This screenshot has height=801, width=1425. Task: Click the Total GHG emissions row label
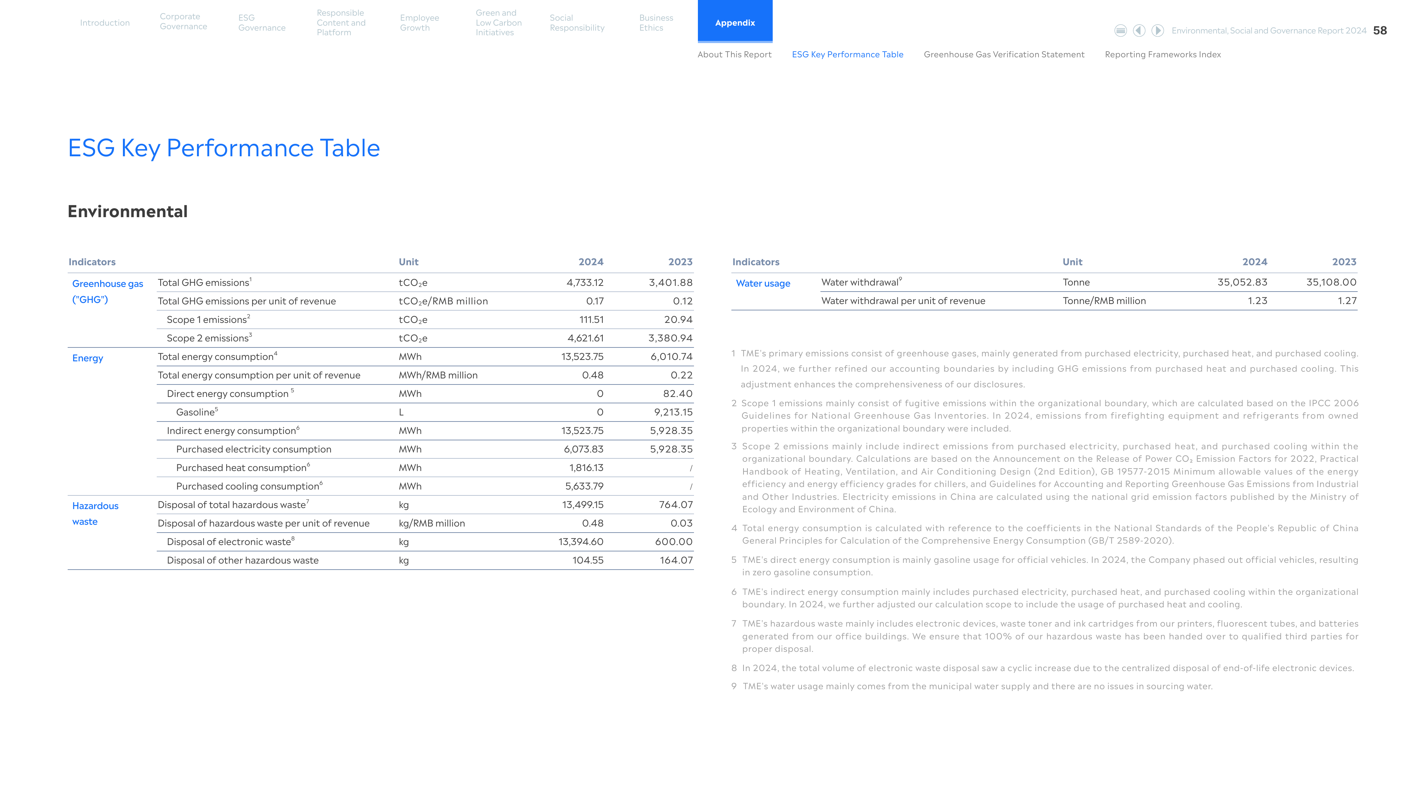205,282
